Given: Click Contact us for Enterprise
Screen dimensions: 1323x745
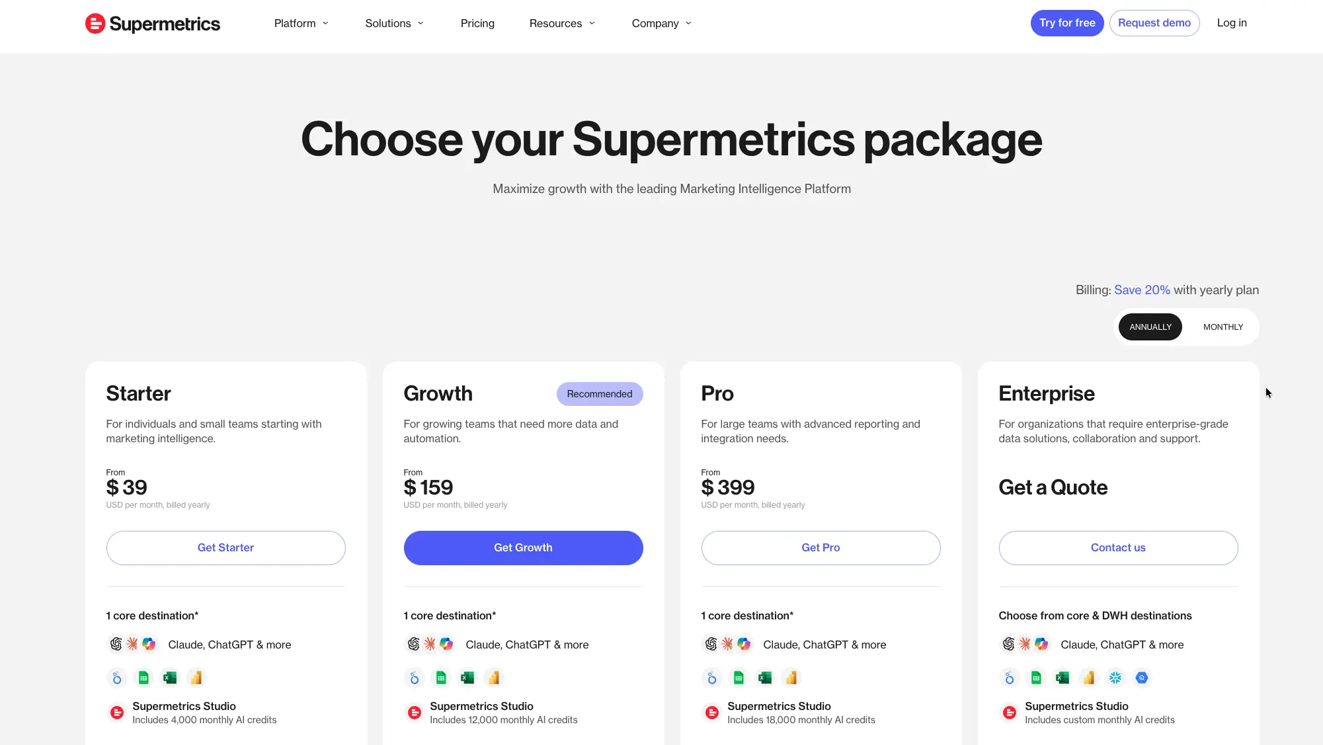Looking at the screenshot, I should [1119, 548].
